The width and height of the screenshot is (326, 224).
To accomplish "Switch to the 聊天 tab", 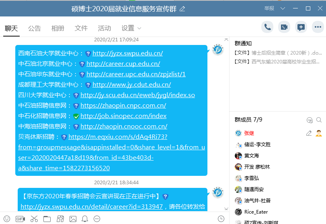I will 11,28.
